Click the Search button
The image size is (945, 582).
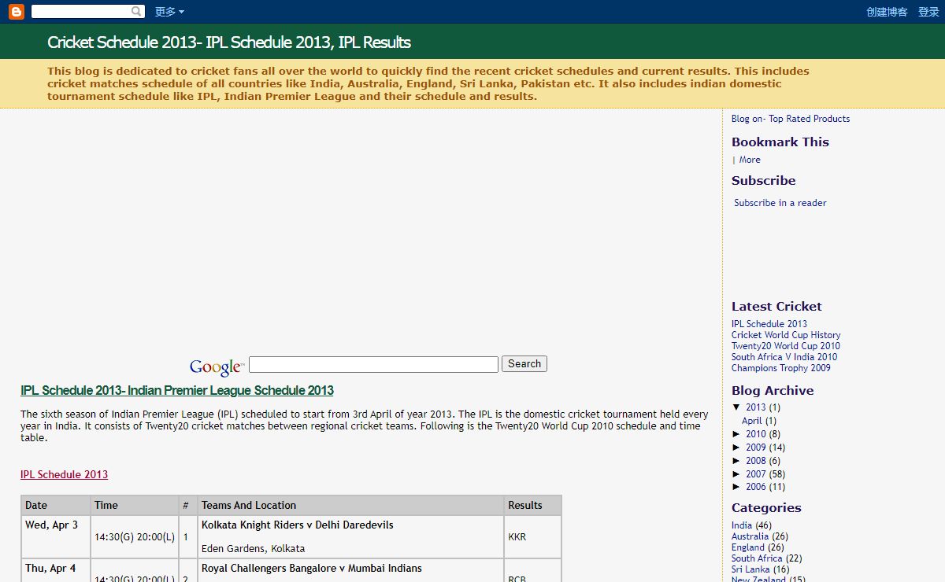click(524, 364)
